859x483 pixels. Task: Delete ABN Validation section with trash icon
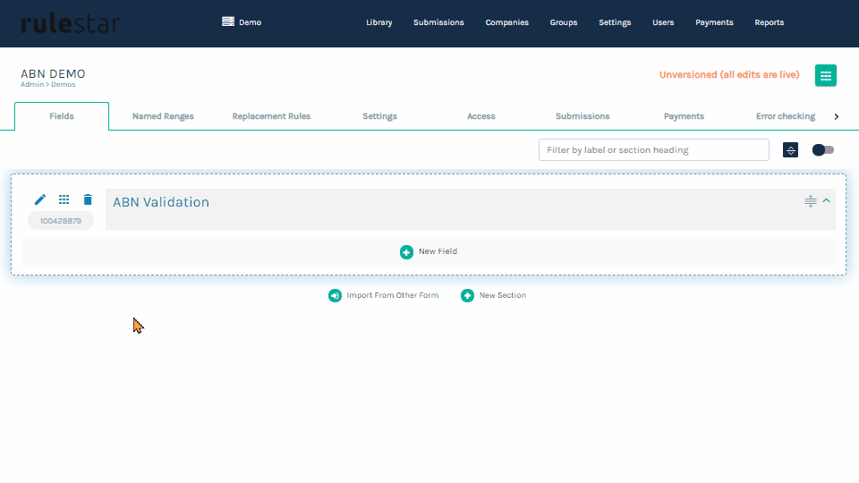click(x=88, y=199)
